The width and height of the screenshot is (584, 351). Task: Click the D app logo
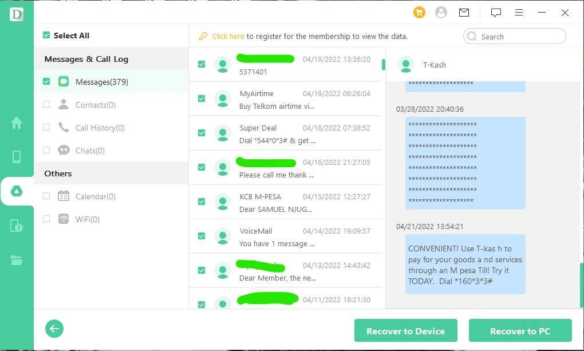(x=17, y=14)
